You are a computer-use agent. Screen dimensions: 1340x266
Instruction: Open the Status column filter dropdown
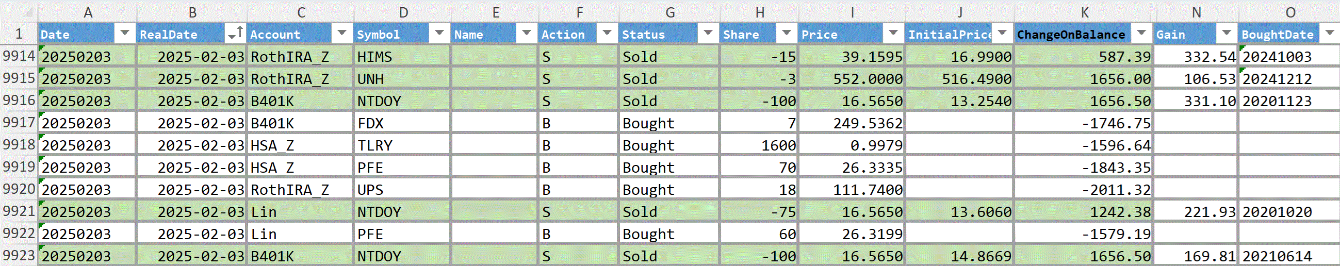tap(708, 33)
